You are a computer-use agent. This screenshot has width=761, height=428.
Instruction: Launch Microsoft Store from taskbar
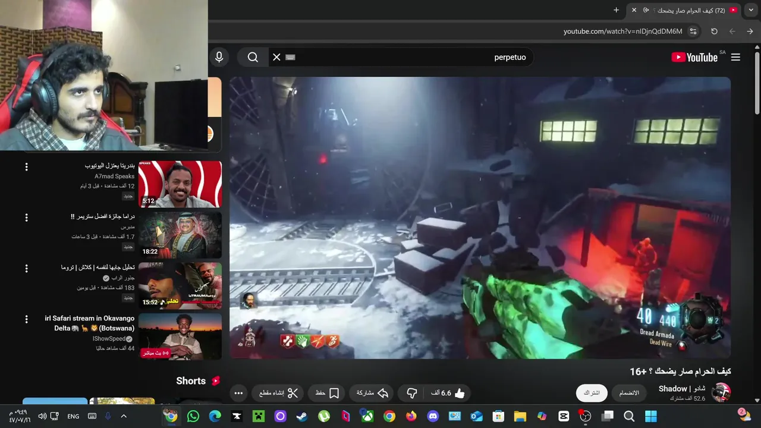click(498, 416)
